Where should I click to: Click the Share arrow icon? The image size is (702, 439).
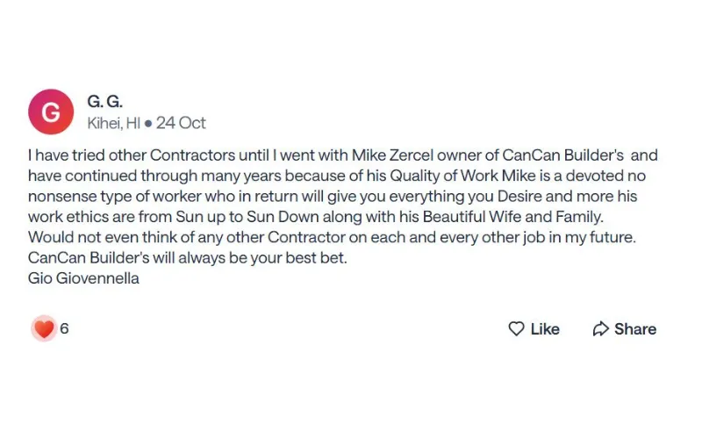(x=601, y=328)
